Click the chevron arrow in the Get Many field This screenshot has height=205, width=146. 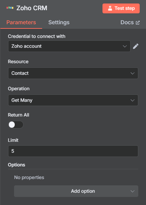coord(132,100)
